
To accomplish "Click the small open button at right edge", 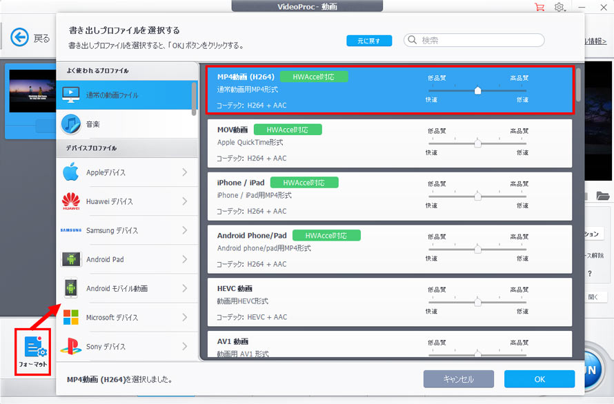I will pos(593,297).
